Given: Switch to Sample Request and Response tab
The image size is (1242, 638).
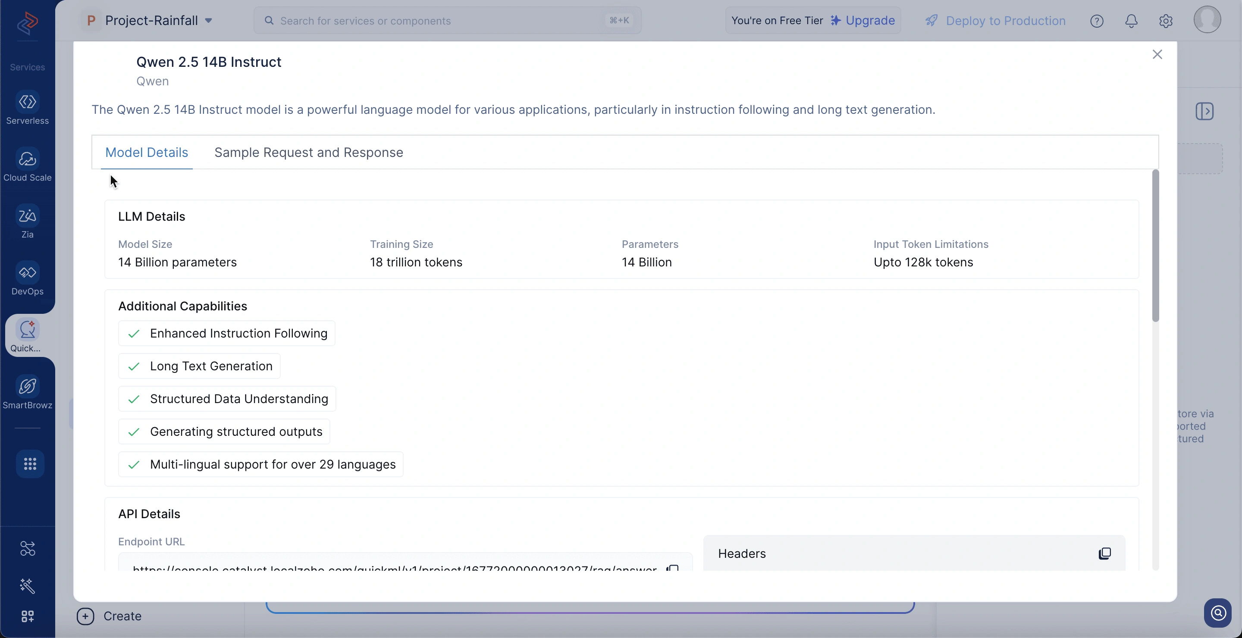Looking at the screenshot, I should pyautogui.click(x=309, y=152).
